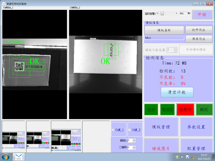
Task: Click the Windows Start orb
Action: click(x=6, y=157)
